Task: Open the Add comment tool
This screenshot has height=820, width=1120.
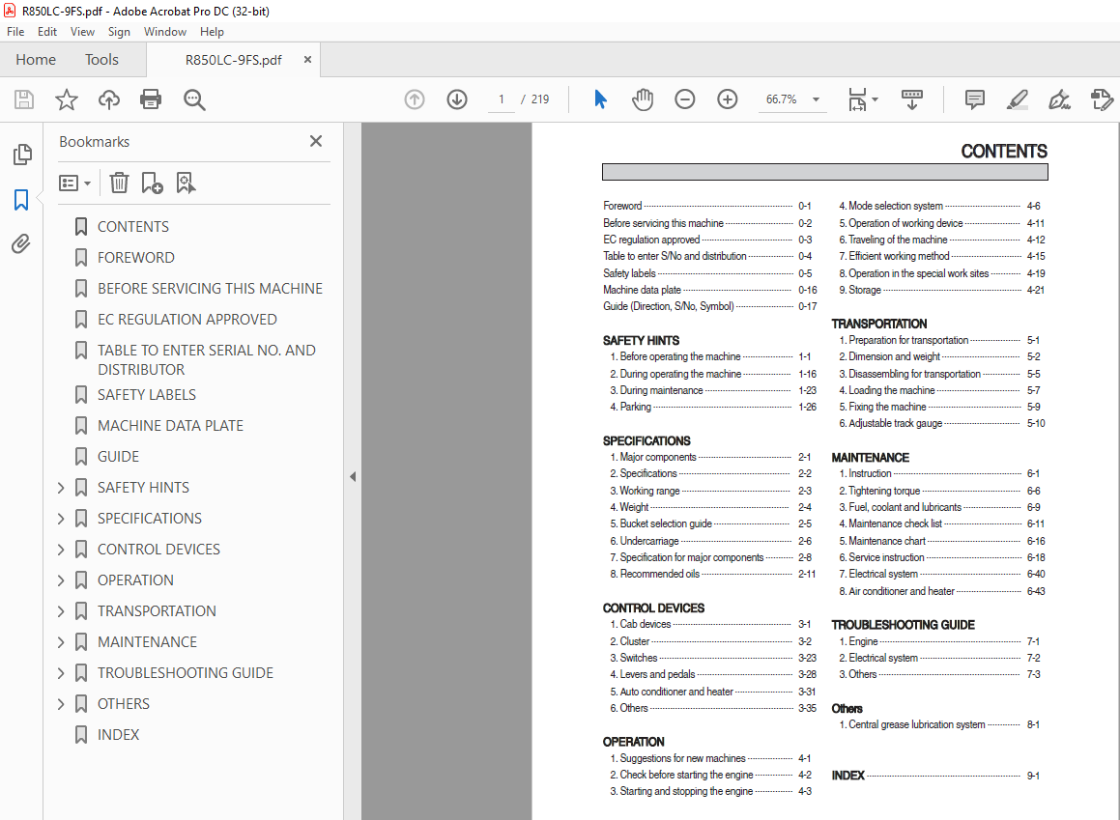Action: (975, 99)
